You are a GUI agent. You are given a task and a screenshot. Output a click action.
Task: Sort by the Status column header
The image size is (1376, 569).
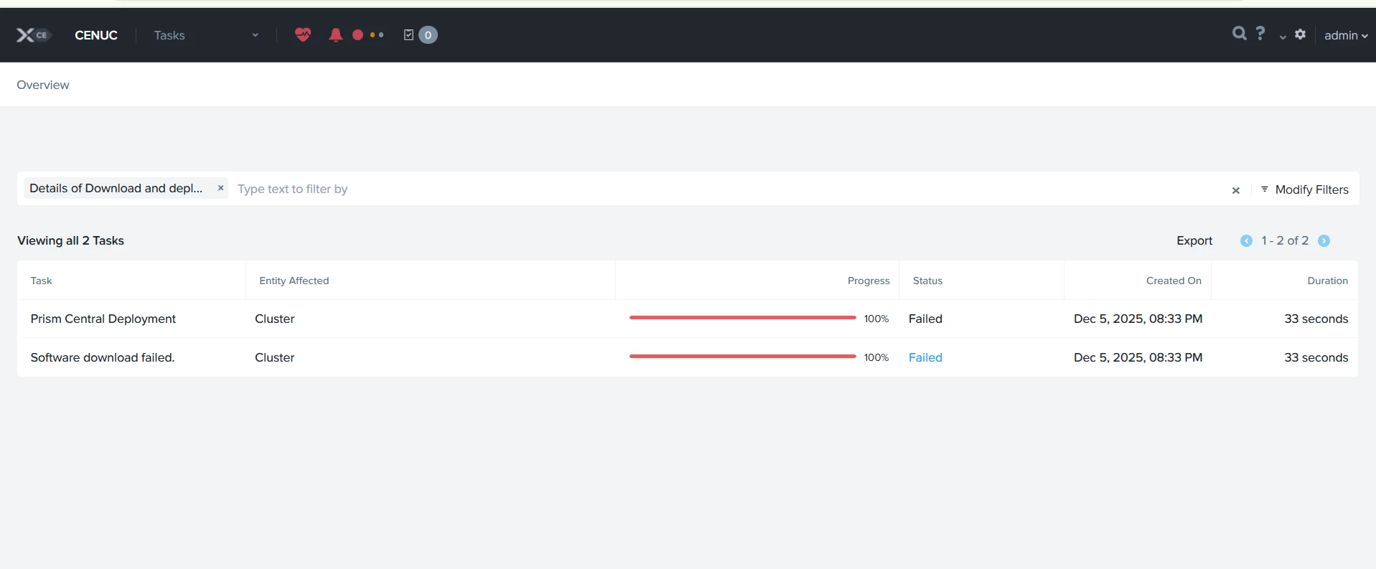927,281
